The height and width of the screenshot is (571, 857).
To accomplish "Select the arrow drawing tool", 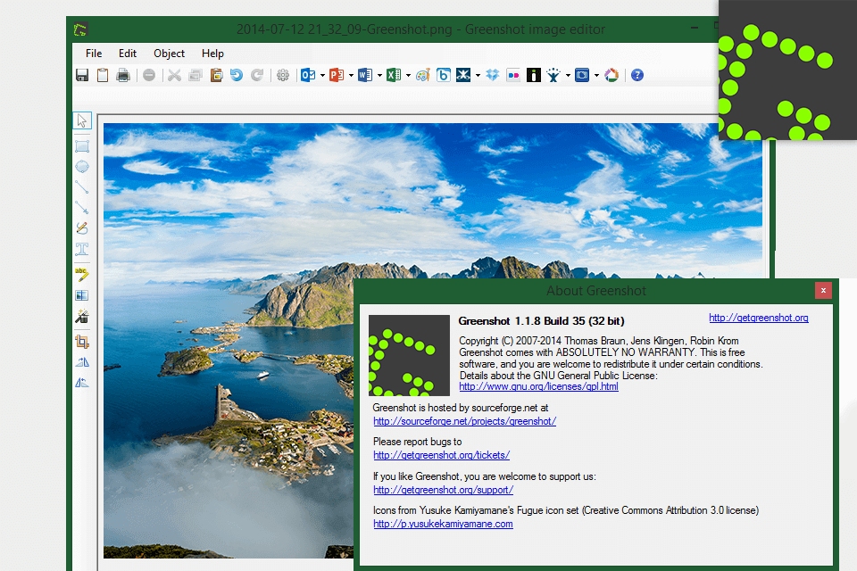I will coord(82,207).
